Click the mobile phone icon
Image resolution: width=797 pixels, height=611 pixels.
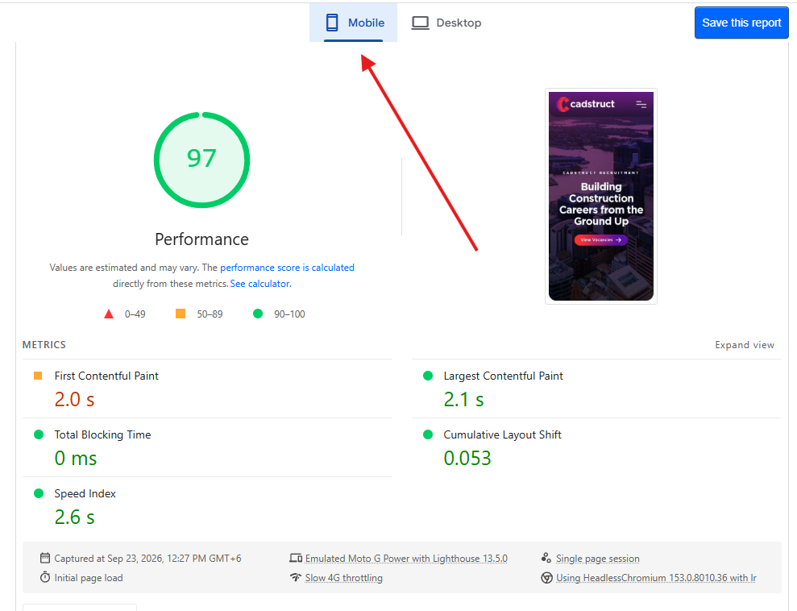pyautogui.click(x=332, y=23)
